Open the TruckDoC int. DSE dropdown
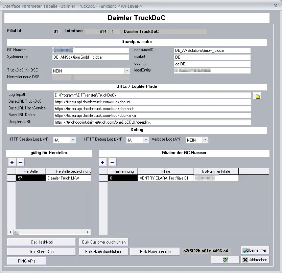282x273 pixels. click(127, 71)
